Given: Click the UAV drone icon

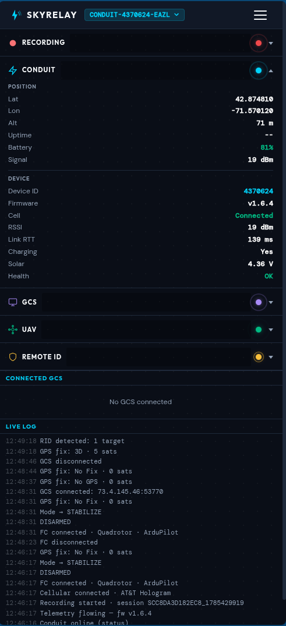Looking at the screenshot, I should (x=13, y=330).
